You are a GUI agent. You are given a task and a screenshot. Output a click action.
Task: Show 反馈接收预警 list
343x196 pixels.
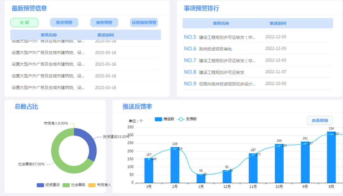(x=144, y=22)
